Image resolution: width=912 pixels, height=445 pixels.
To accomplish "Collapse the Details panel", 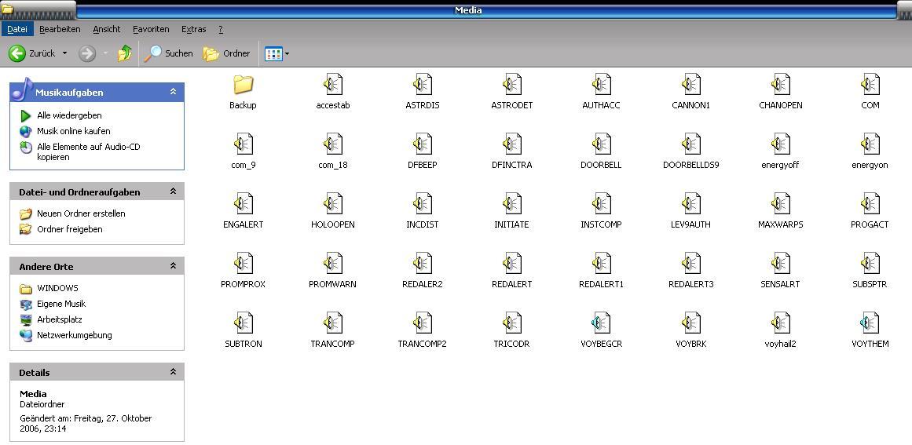I will [173, 372].
